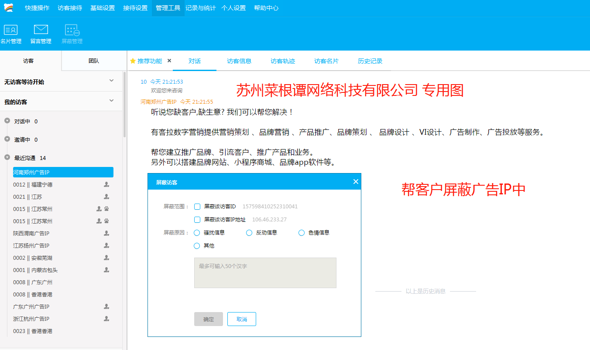
Task: Collapse the 对话中 group
Action: point(7,121)
